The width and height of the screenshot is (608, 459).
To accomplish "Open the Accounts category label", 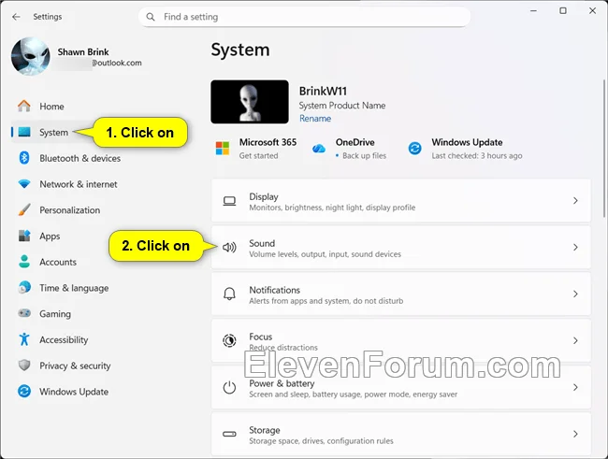I will click(x=58, y=262).
